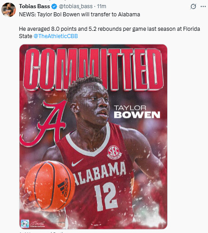208x233 pixels.
Task: Click the COMMITTED headline in the graphic
Action: tap(93, 69)
